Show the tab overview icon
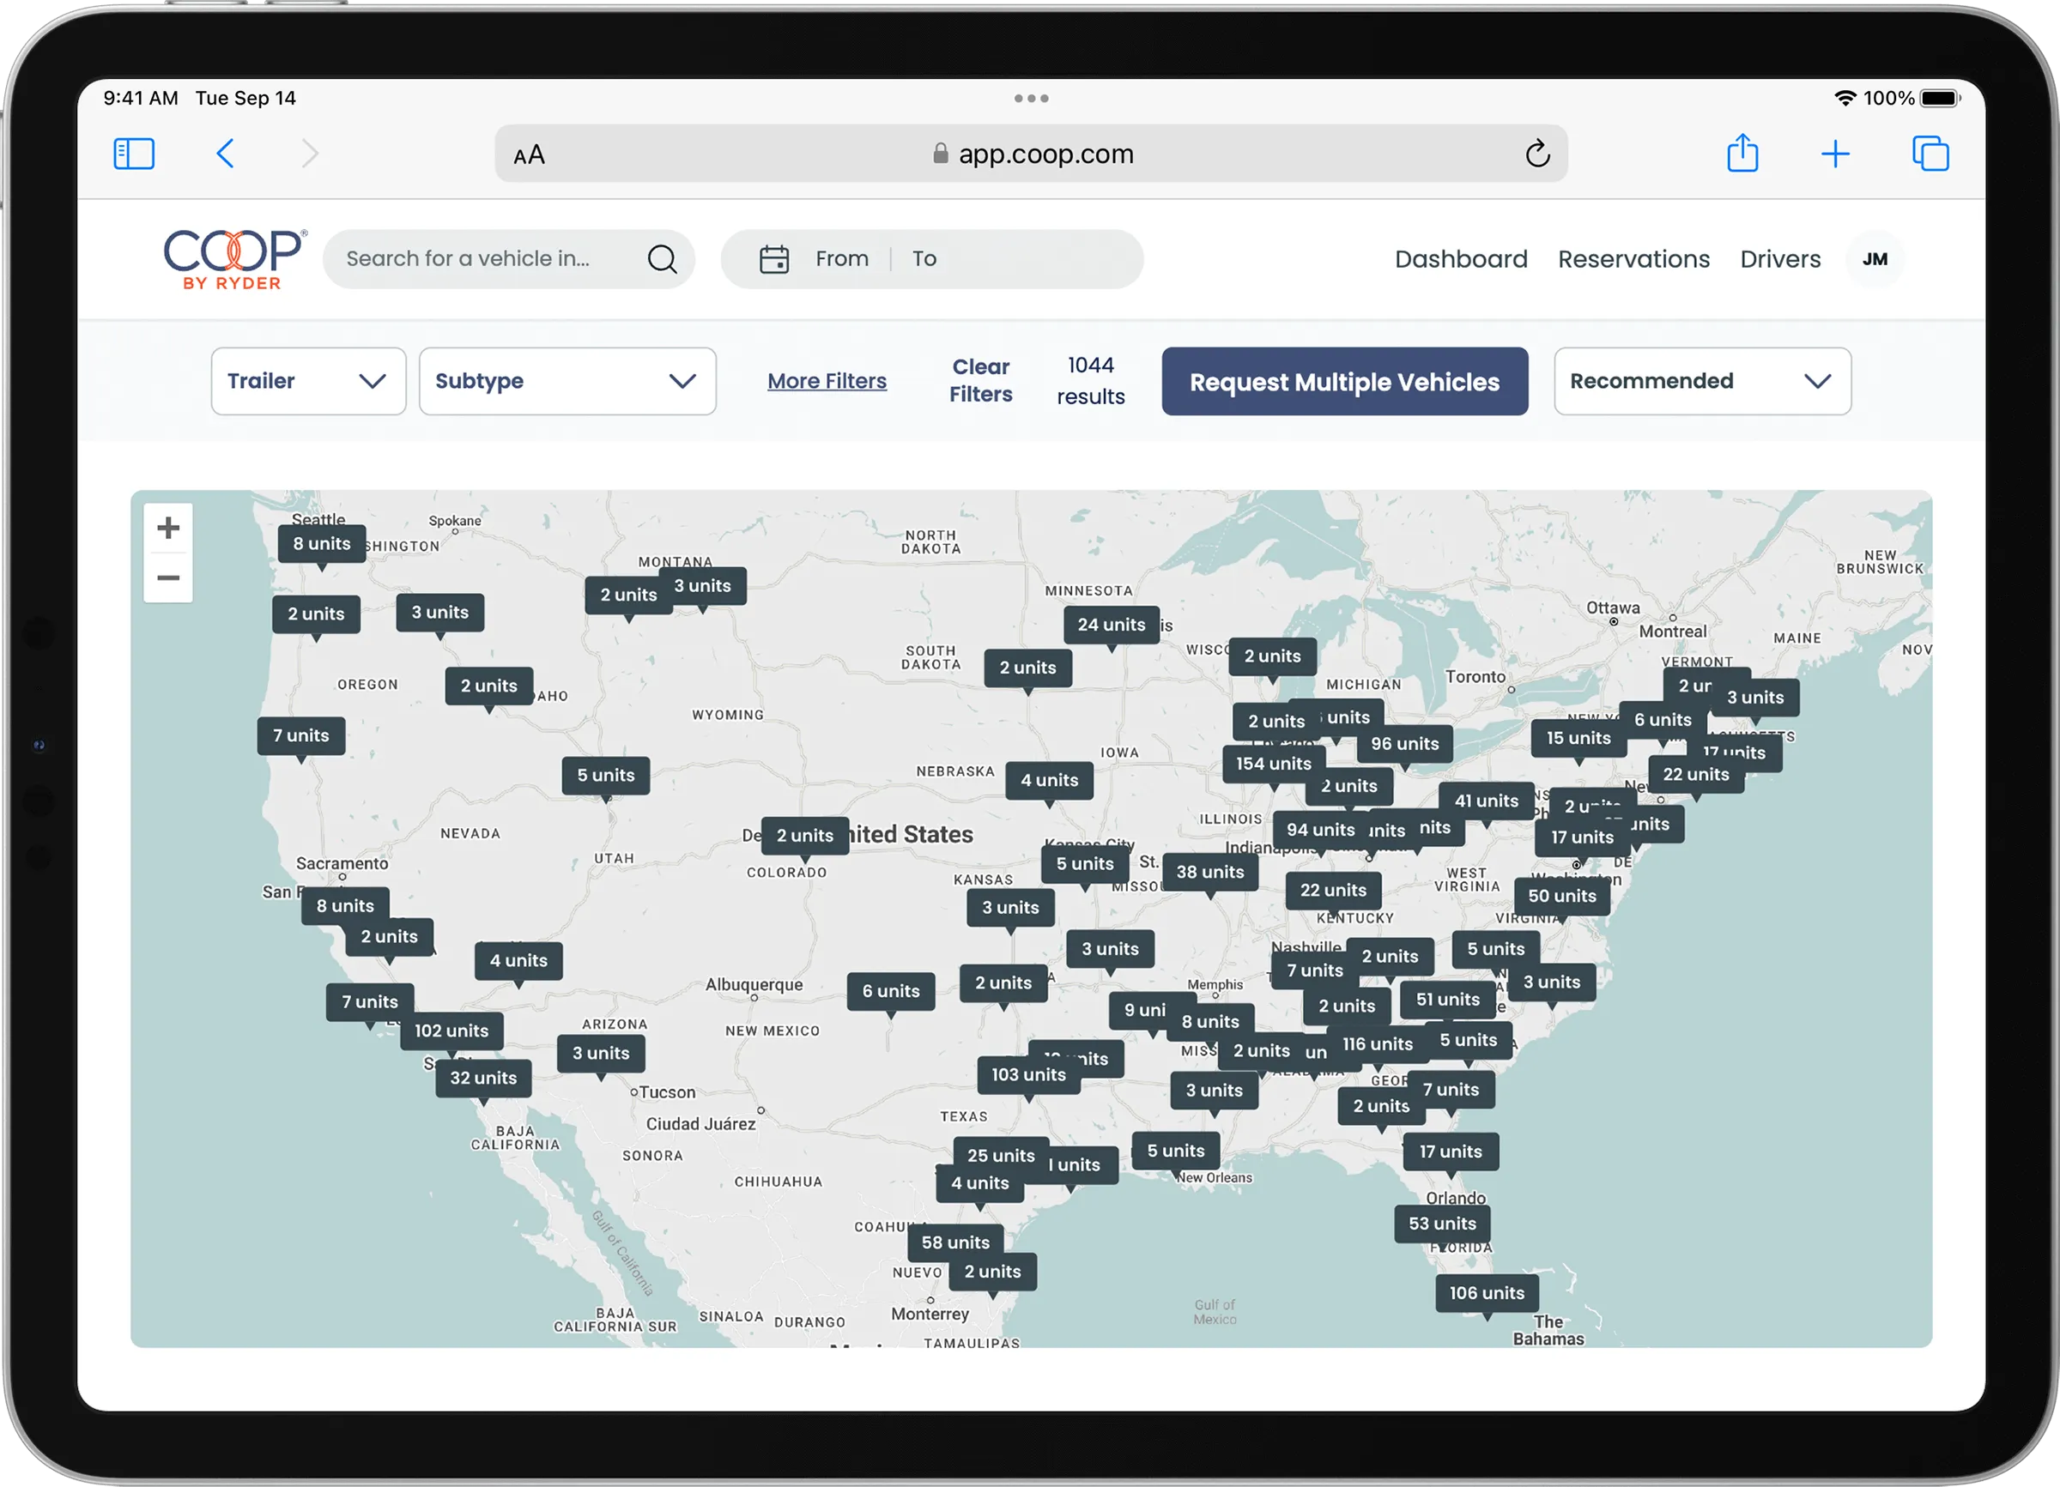 point(1930,154)
